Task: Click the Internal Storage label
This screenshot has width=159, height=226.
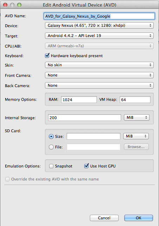Action: tap(20, 118)
